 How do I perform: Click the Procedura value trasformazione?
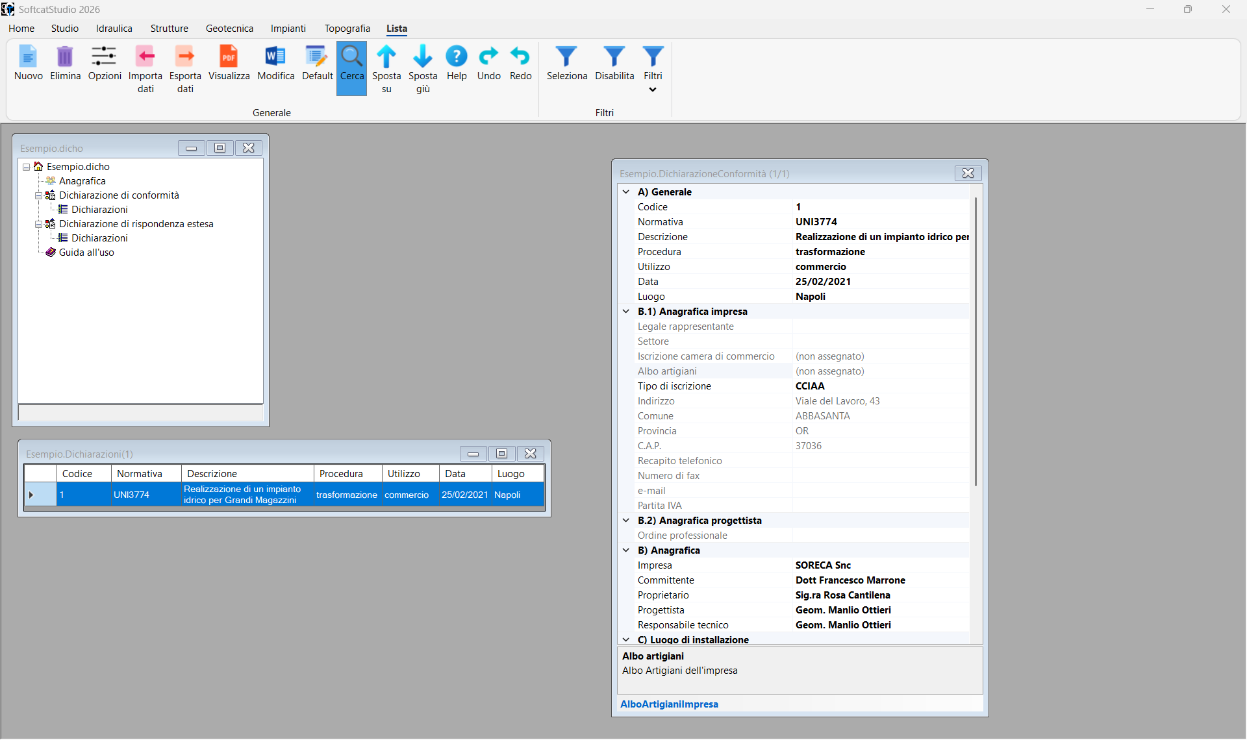830,252
